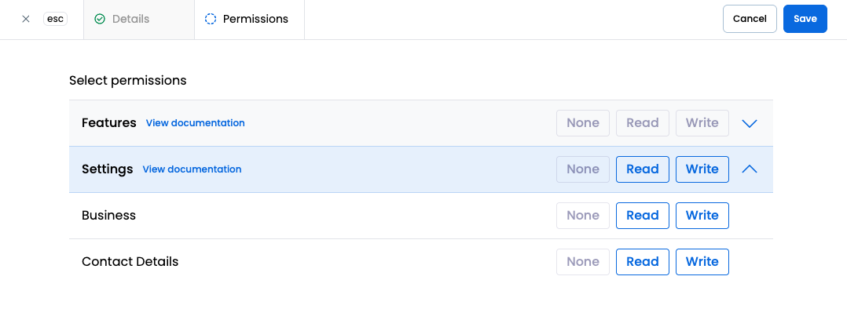The image size is (847, 309).
Task: Click the X close icon at top left
Action: pos(25,19)
